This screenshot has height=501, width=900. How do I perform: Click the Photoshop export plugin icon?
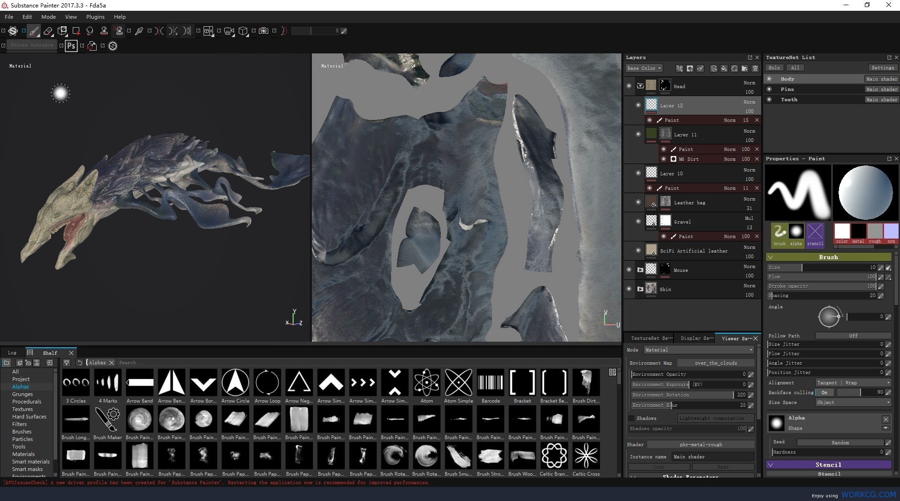pos(71,46)
